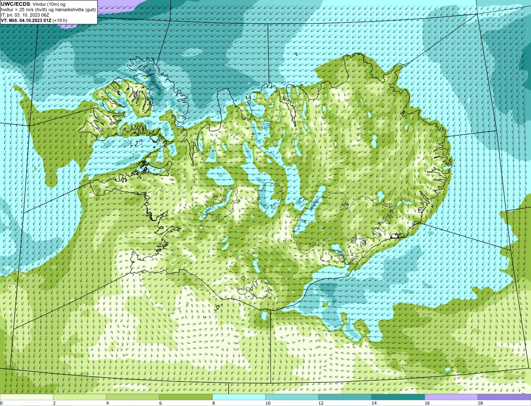This screenshot has width=531, height=406.
Task: Click the '(+19 h)' forecast offset text
Action: click(x=60, y=20)
